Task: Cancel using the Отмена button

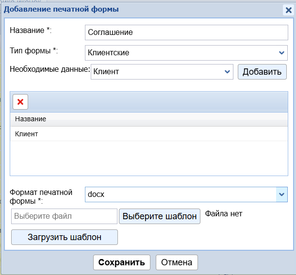Action: coord(177,262)
